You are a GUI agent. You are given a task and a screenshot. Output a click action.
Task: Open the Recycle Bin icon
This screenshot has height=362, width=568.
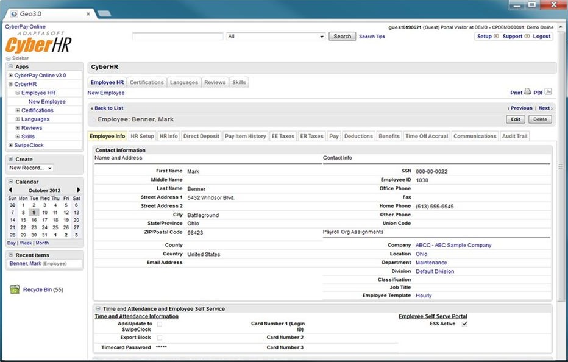[15, 289]
